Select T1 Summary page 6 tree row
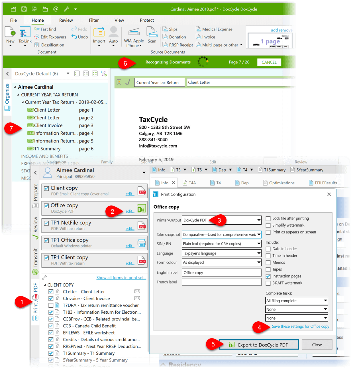This screenshot has width=351, height=369. click(x=60, y=149)
